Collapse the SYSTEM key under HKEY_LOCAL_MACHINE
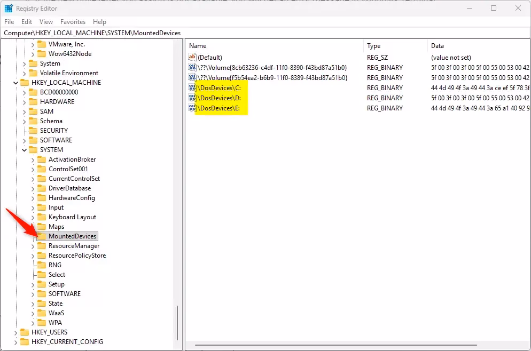The width and height of the screenshot is (531, 351). pos(24,150)
